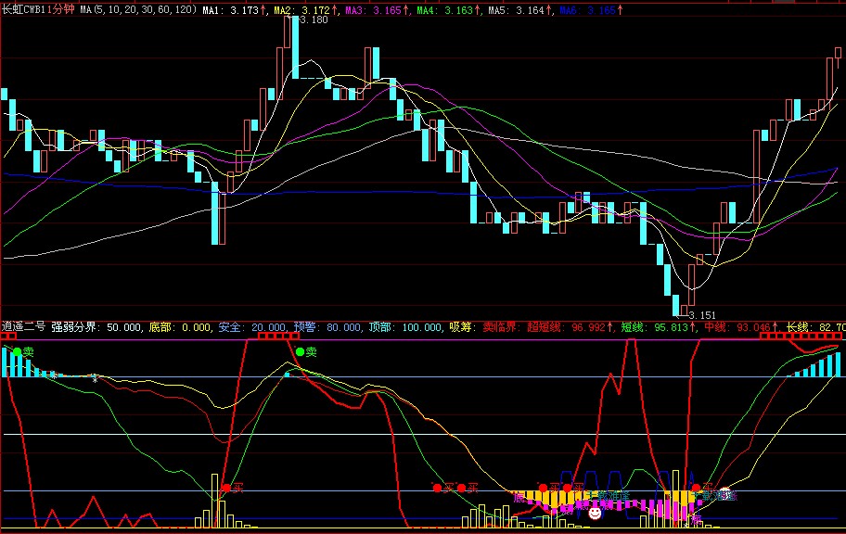Click the 逍遥二号 indicator name
846x534 pixels.
23,326
